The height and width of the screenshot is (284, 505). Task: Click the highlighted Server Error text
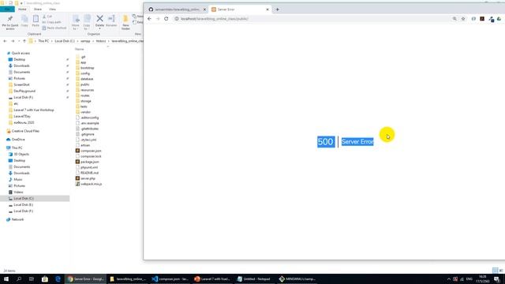tap(357, 142)
